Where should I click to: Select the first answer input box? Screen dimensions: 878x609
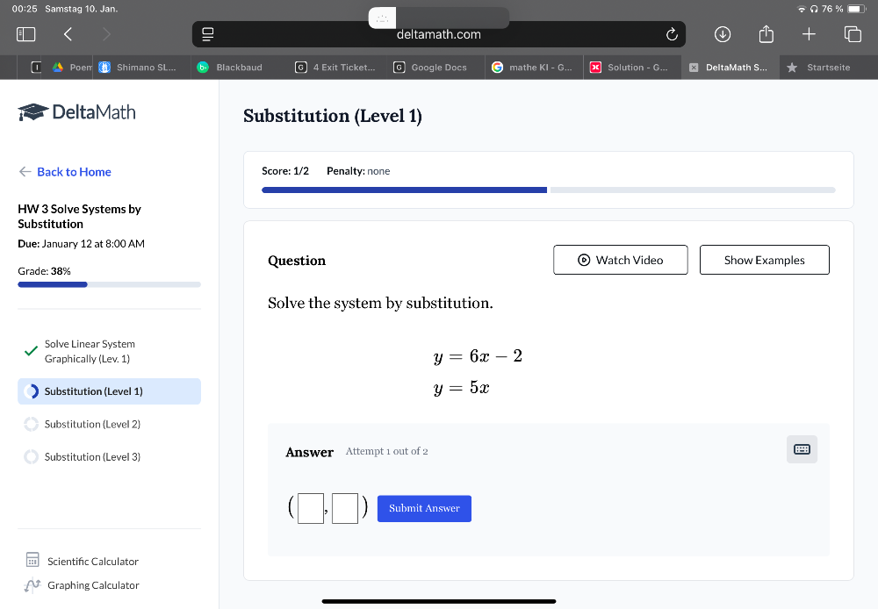310,509
